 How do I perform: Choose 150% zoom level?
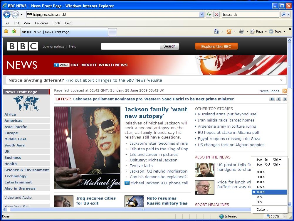point(269,182)
